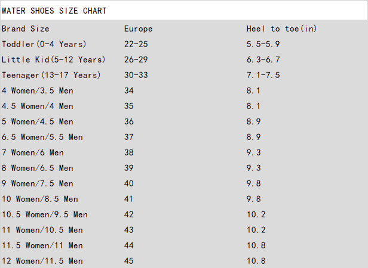This screenshot has height=268, width=368.
Task: Select the Little Kid(5-12 Years) cell
Action: tap(54, 60)
